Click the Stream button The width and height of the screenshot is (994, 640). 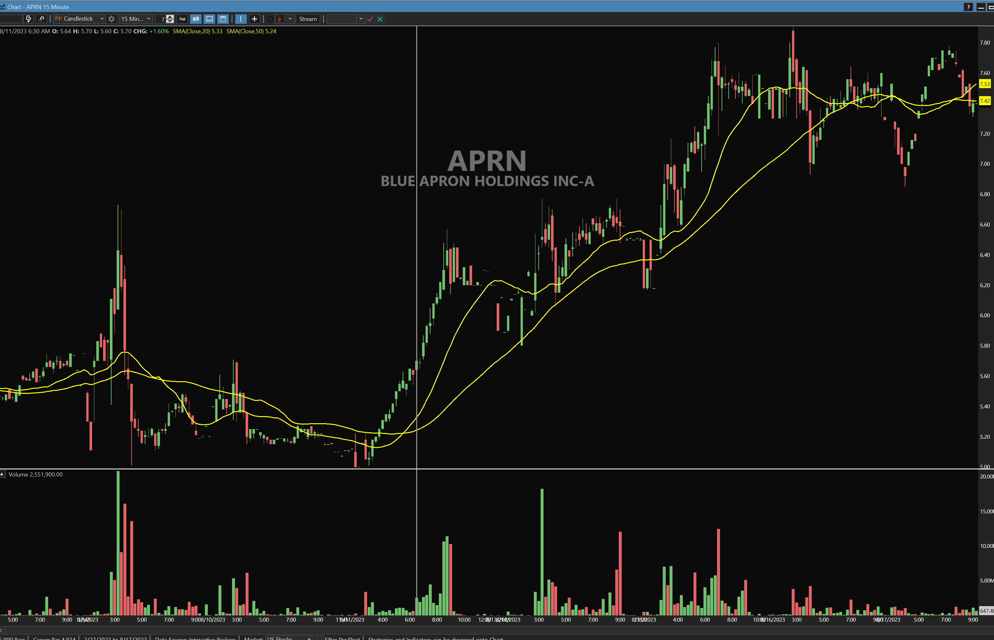point(308,19)
